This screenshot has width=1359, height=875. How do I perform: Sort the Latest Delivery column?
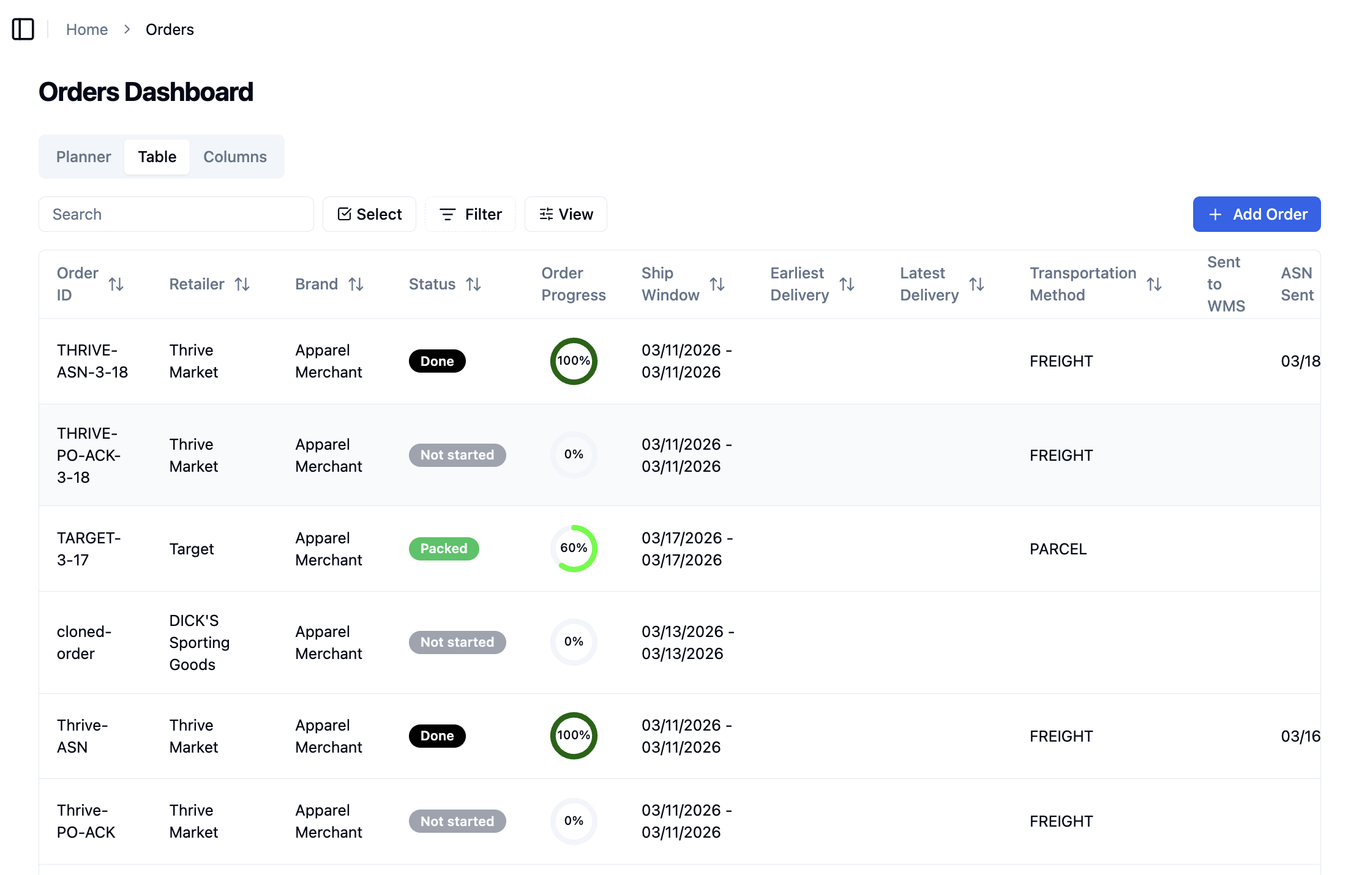click(977, 285)
